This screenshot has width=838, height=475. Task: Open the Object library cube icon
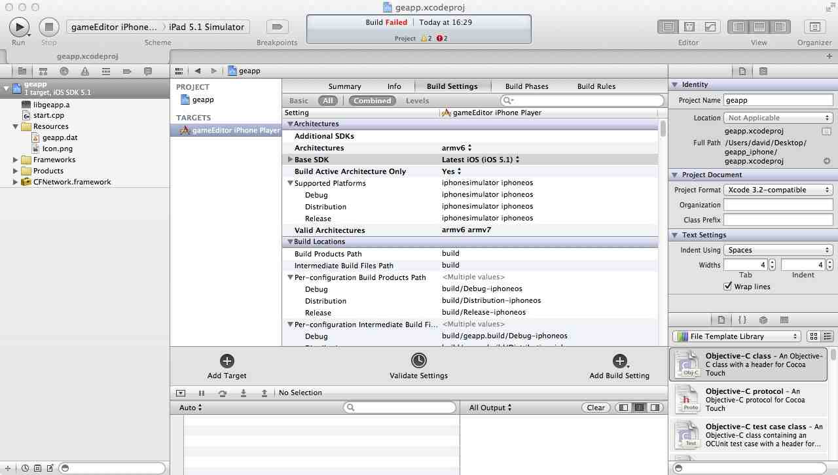(x=763, y=320)
